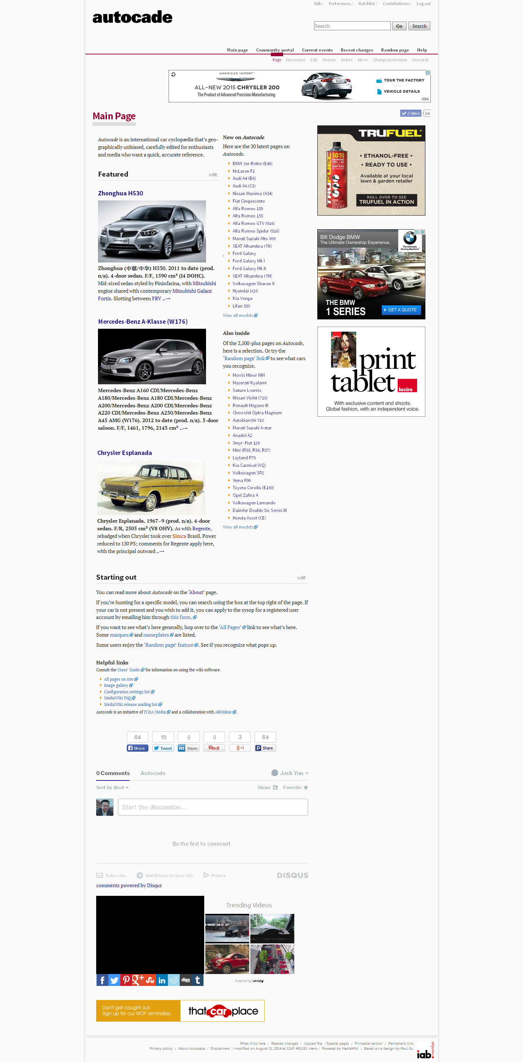Click the AdChoices icon on Chrysler banner
523x1062 pixels.
pyautogui.click(x=428, y=72)
